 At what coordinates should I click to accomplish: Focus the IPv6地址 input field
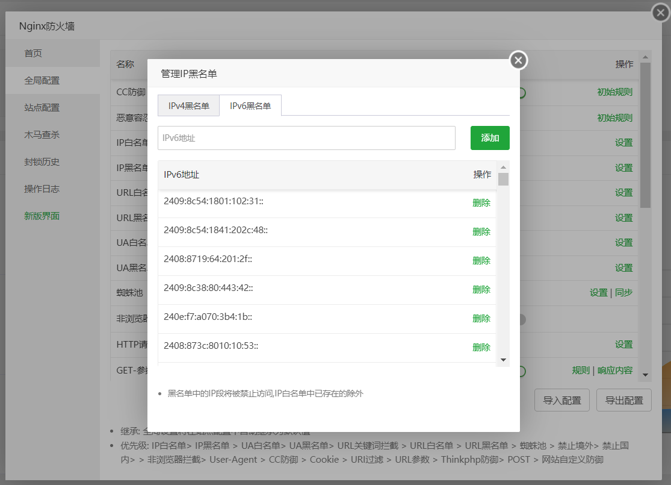(x=306, y=138)
